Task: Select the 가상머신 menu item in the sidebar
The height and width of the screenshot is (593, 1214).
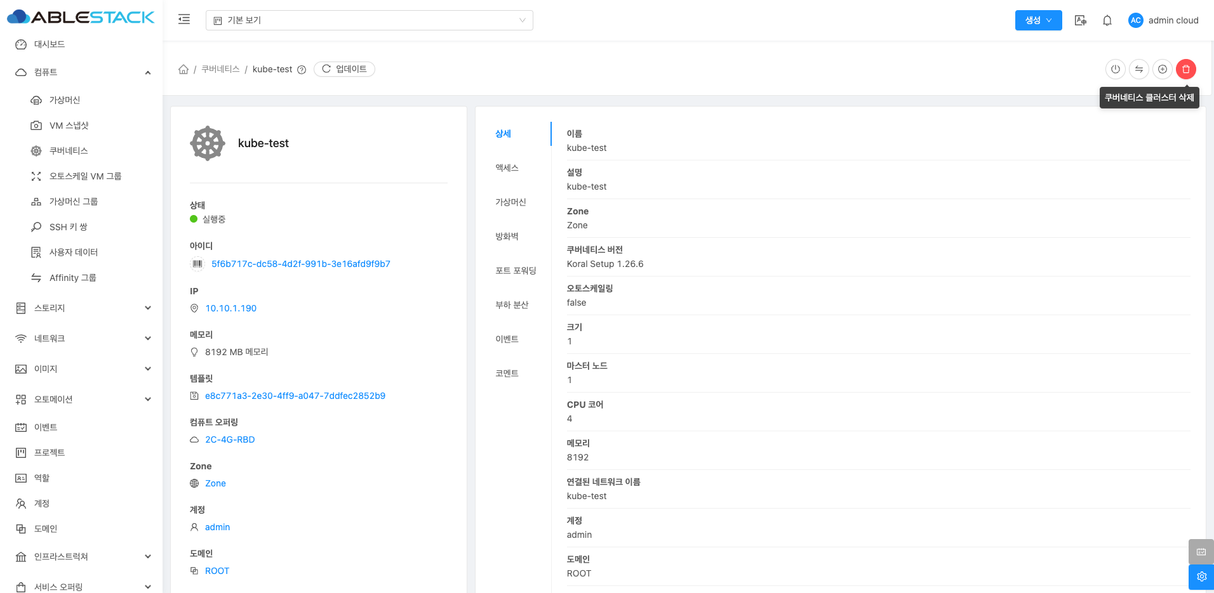Action: (x=65, y=100)
